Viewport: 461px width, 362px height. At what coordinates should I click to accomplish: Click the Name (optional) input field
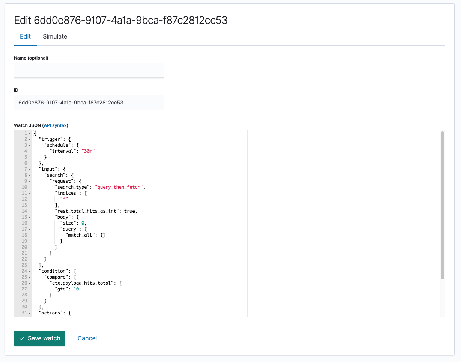(x=89, y=70)
